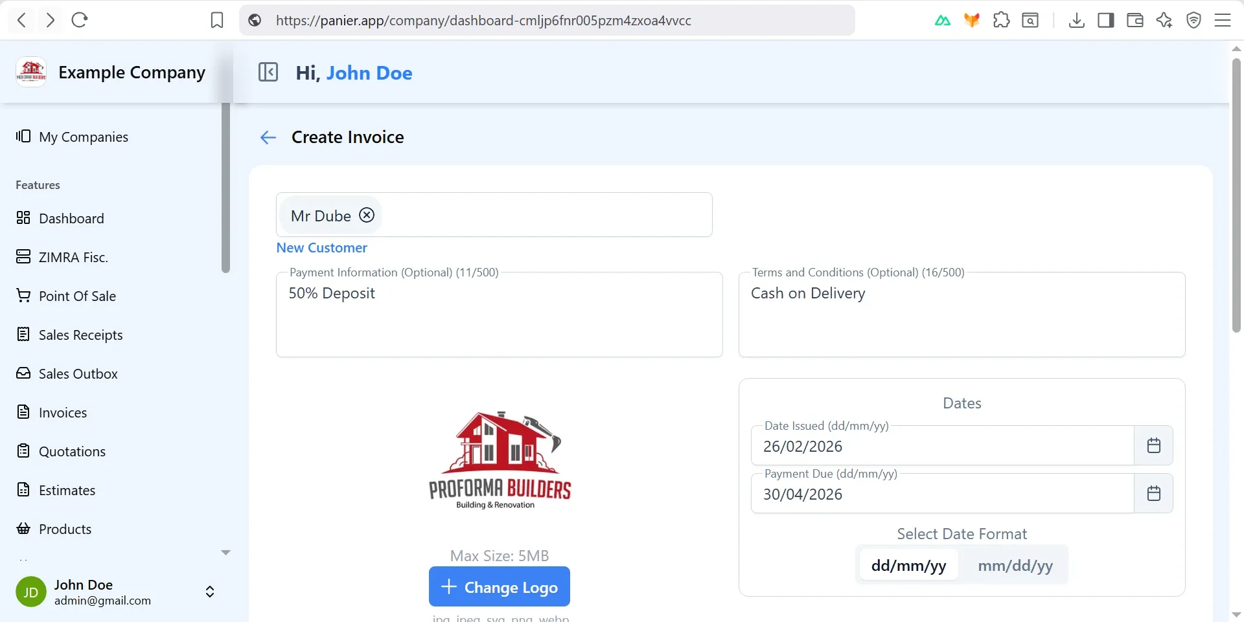
Task: Click the New Customer link
Action: pyautogui.click(x=322, y=248)
